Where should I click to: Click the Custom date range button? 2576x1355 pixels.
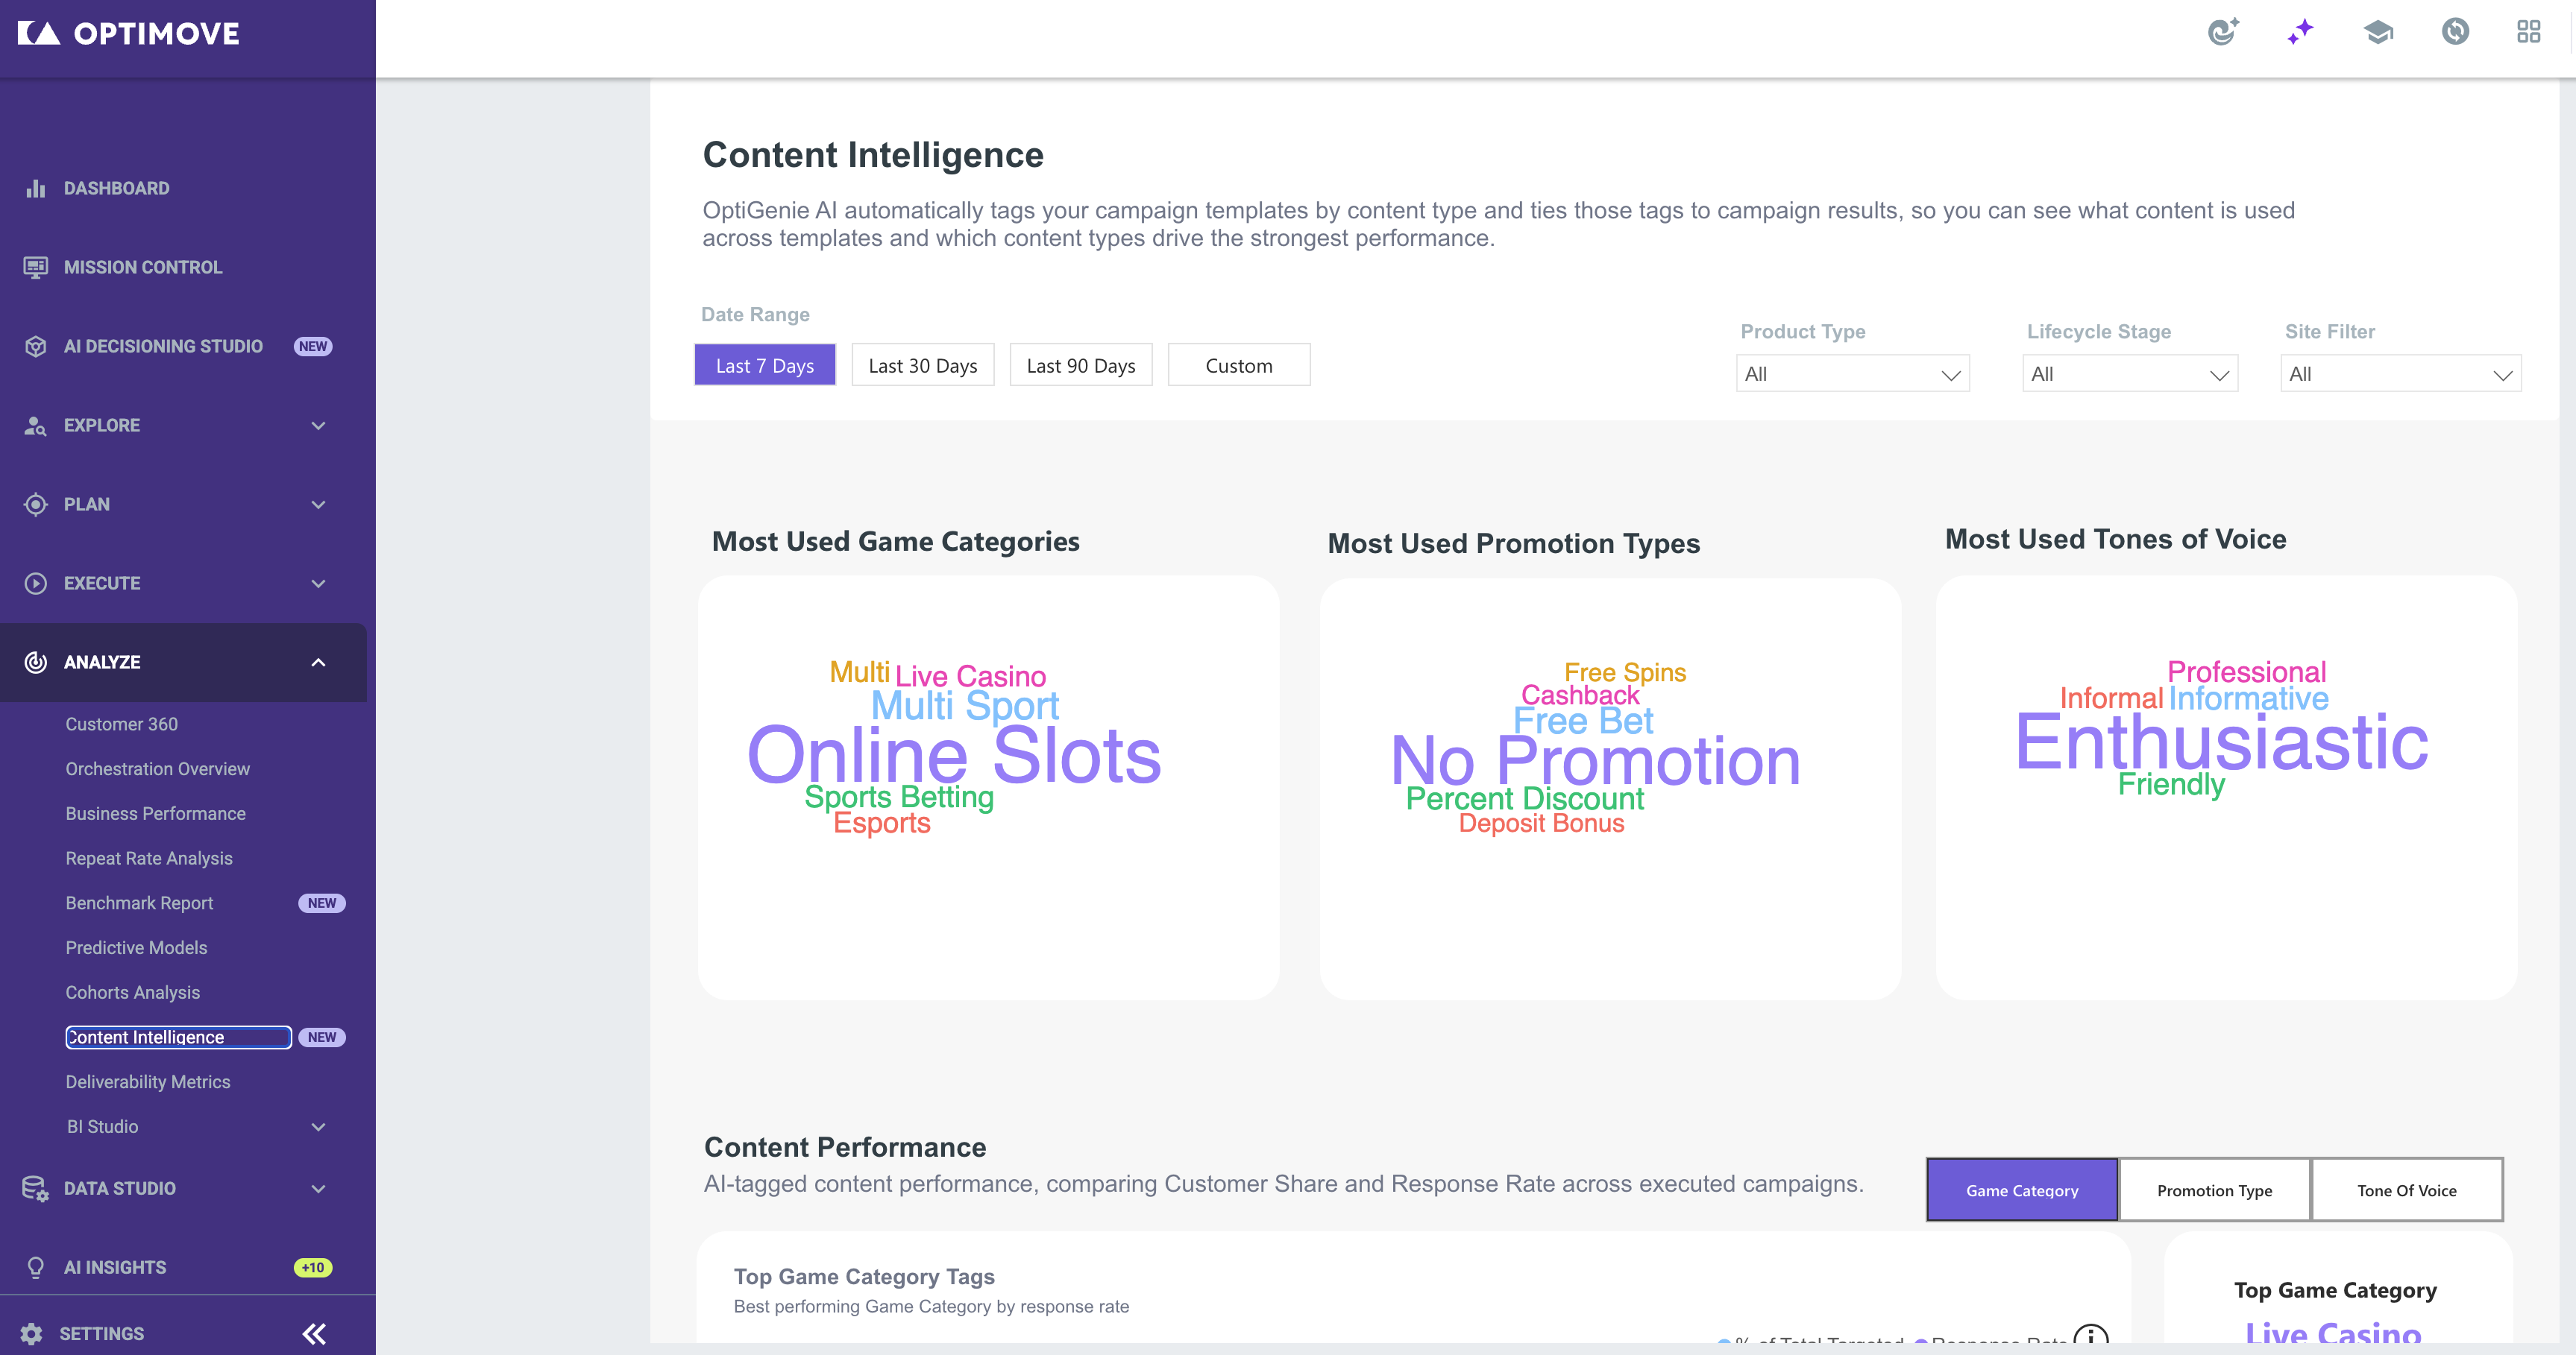point(1238,366)
